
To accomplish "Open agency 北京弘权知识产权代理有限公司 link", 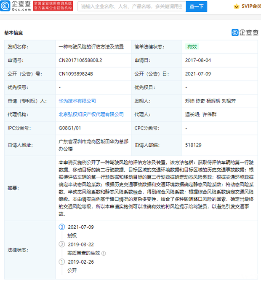I will (x=91, y=114).
